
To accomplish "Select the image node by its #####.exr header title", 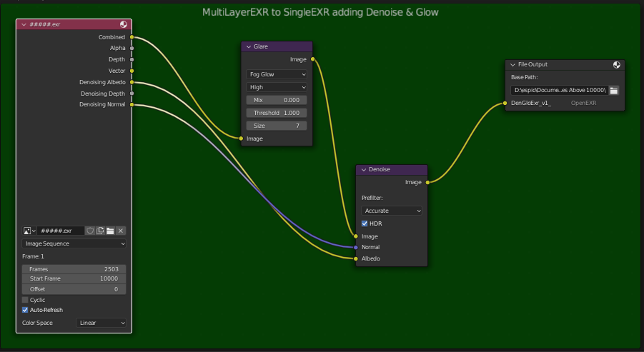I will coord(45,24).
